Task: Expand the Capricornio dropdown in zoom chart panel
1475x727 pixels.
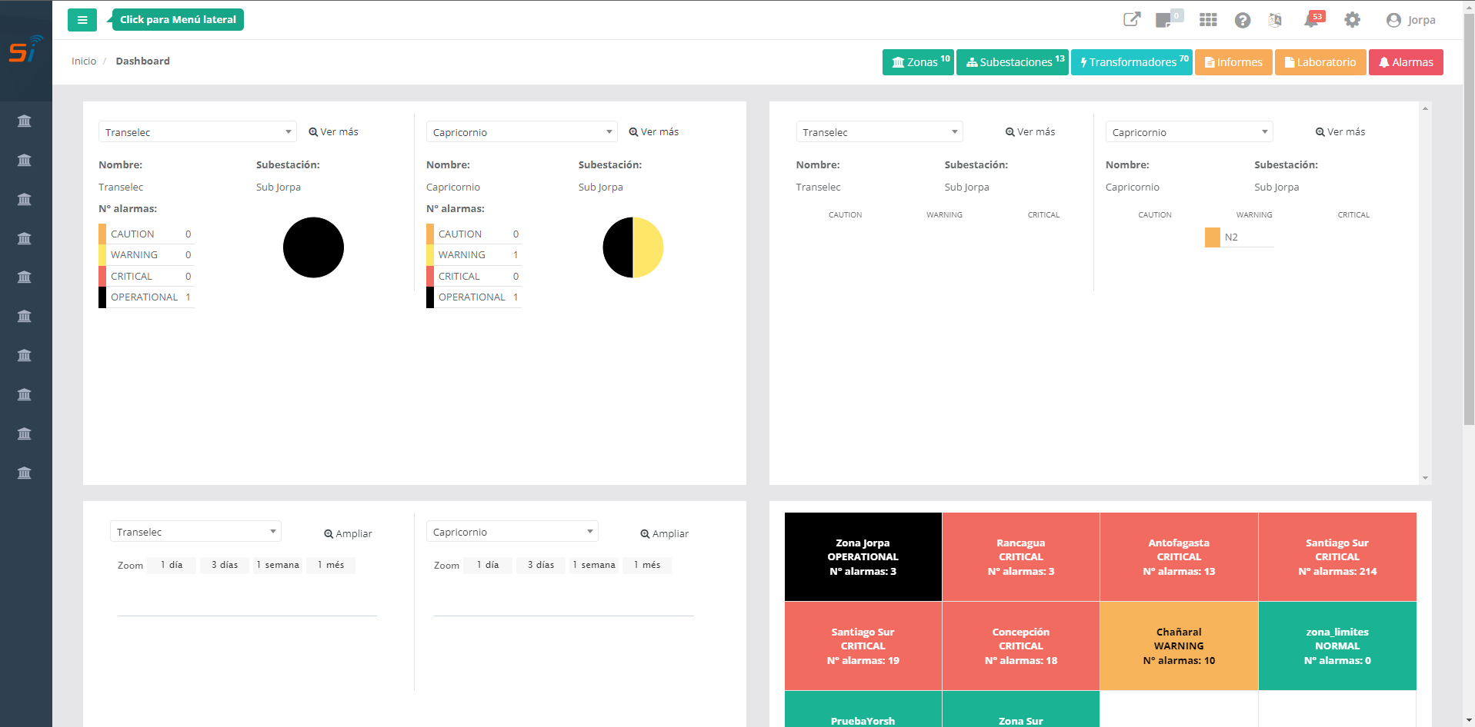Action: [x=512, y=532]
